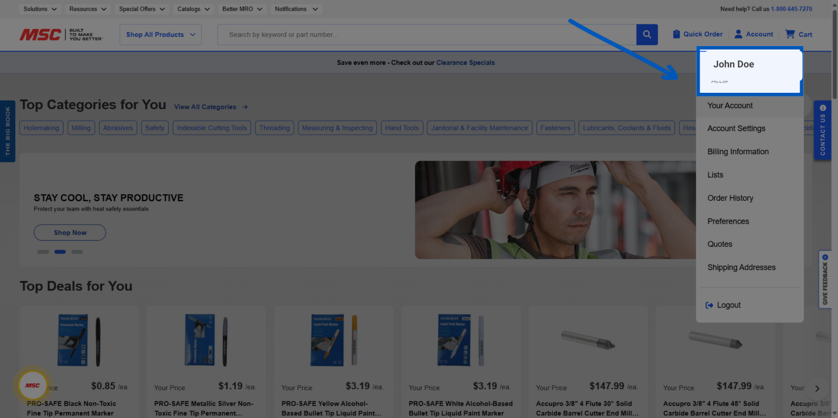The height and width of the screenshot is (418, 838).
Task: Open the Special Offers dropdown
Action: tap(142, 9)
